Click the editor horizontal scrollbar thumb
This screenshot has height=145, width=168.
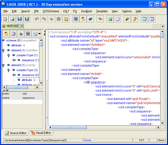point(69,127)
